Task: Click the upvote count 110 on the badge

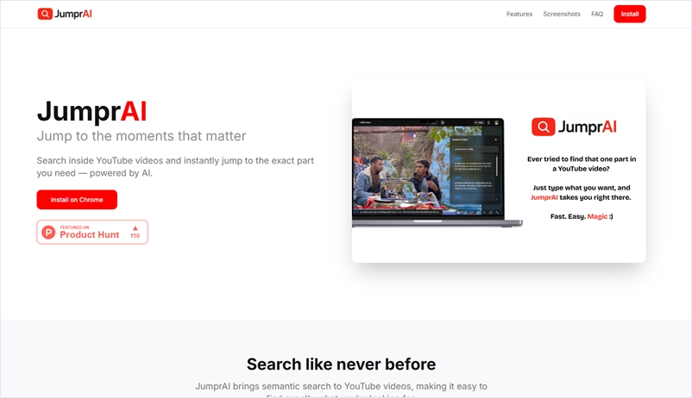Action: click(x=135, y=236)
